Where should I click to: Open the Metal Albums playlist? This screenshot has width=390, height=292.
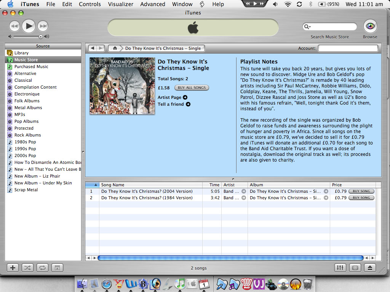[43, 108]
